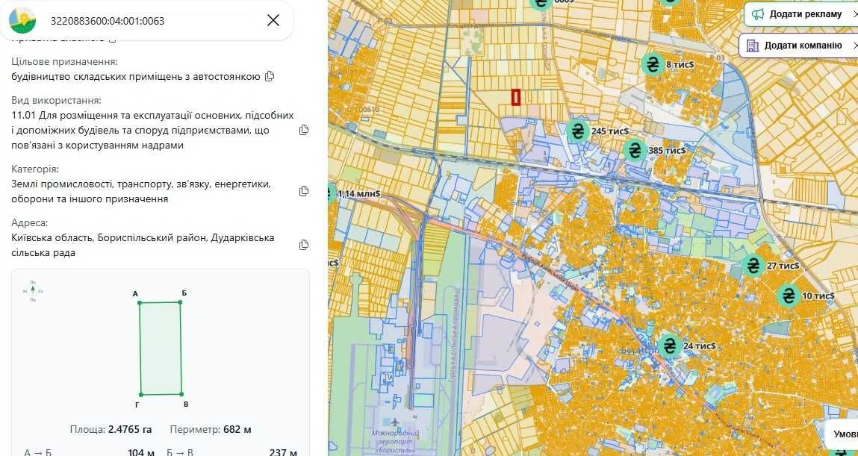858x456 pixels.
Task: Open the 27 тис$ price marker
Action: (x=753, y=266)
